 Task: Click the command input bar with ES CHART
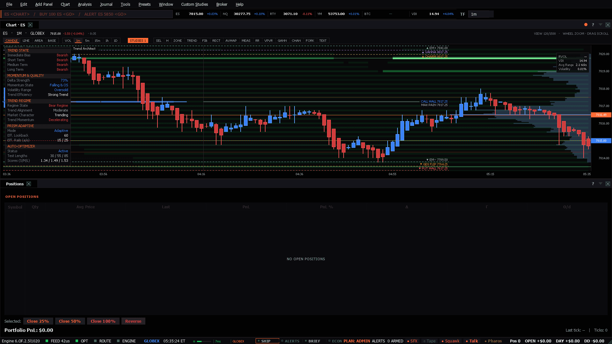pos(87,14)
